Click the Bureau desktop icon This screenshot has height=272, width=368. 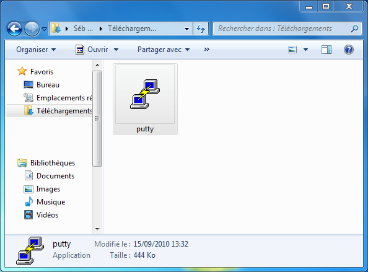(x=28, y=85)
